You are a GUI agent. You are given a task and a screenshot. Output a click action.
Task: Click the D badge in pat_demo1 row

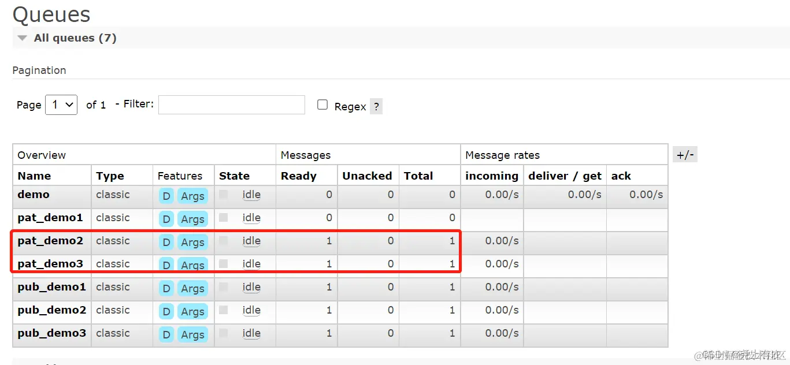[166, 219]
